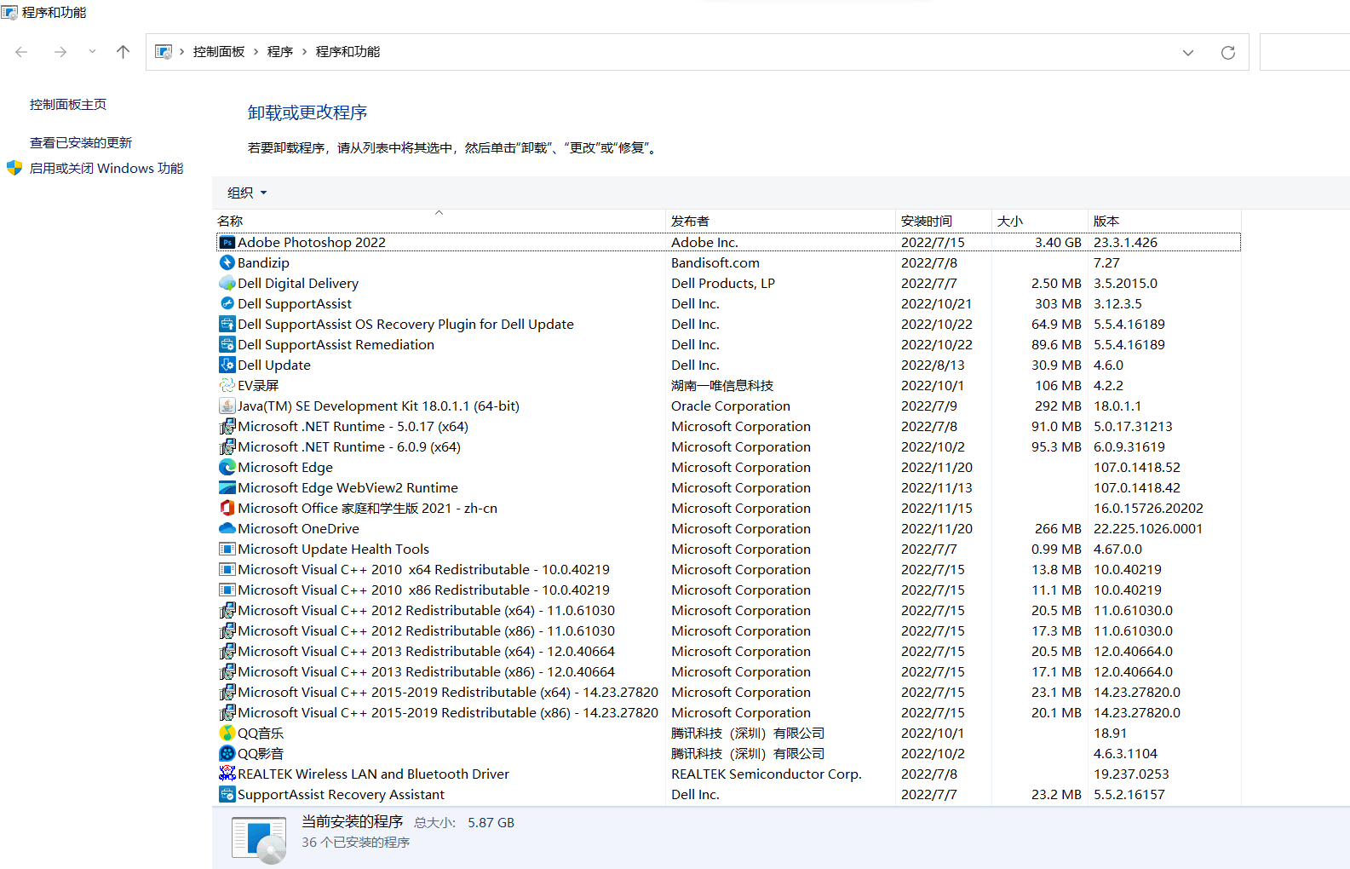Click the .NET Runtime 5.0.17 icon
This screenshot has width=1350, height=869.
click(227, 427)
